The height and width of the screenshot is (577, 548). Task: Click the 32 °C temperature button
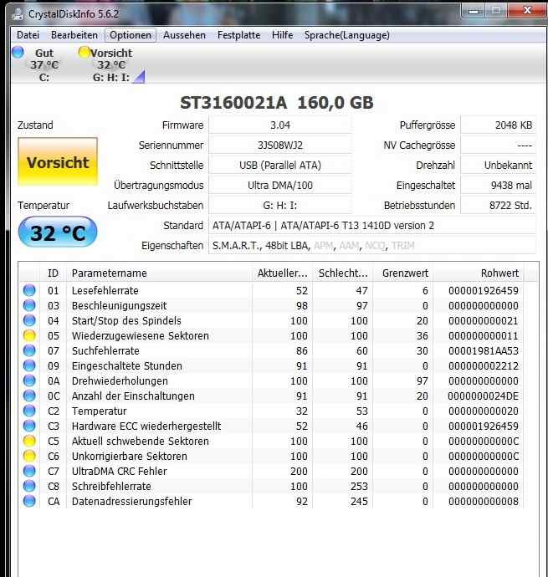[x=58, y=232]
